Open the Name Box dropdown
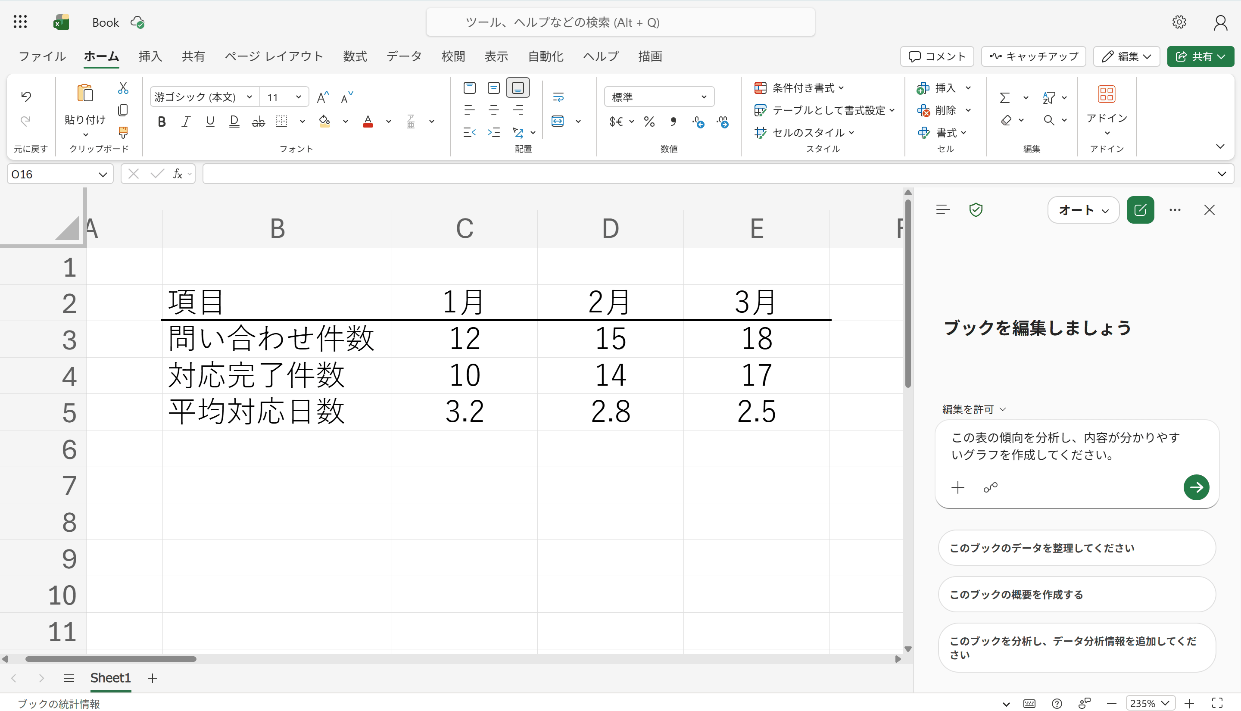This screenshot has height=711, width=1241. click(x=103, y=175)
